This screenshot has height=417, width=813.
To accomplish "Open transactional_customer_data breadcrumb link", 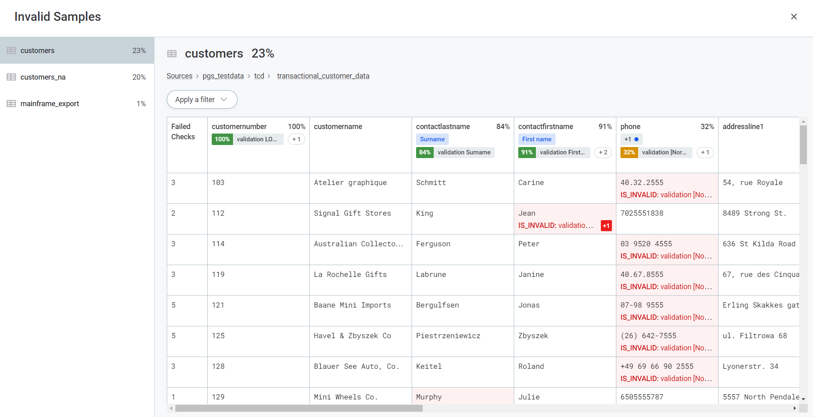I will coord(323,76).
